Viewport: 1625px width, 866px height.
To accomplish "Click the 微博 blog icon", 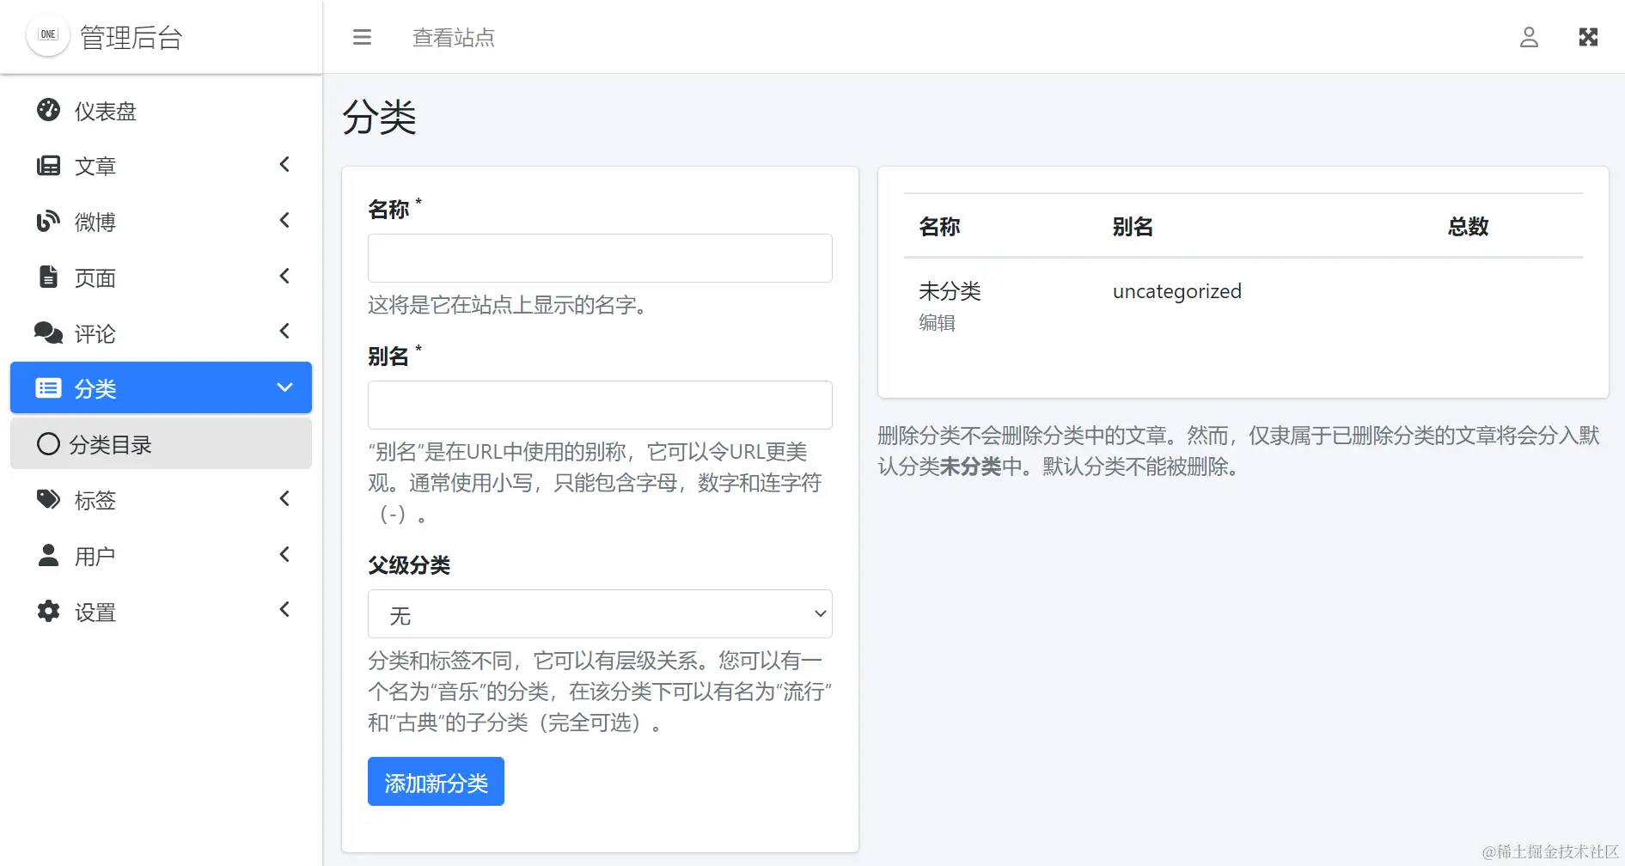I will (x=49, y=221).
